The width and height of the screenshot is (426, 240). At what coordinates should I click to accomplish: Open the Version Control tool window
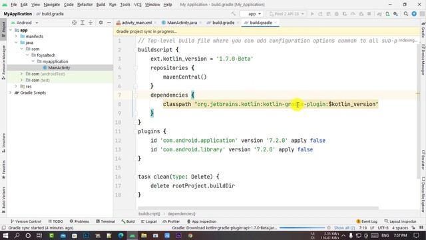[26, 221]
